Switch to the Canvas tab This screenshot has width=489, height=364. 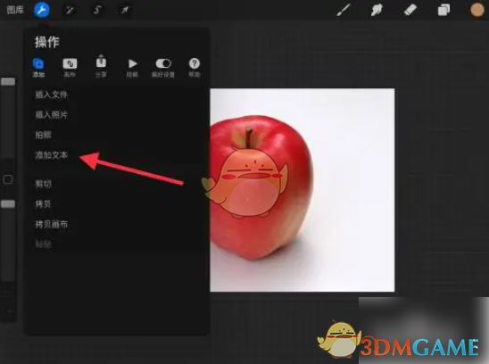click(x=70, y=68)
